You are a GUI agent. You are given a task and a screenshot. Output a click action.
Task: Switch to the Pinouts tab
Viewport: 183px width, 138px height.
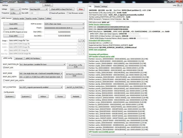97,6
